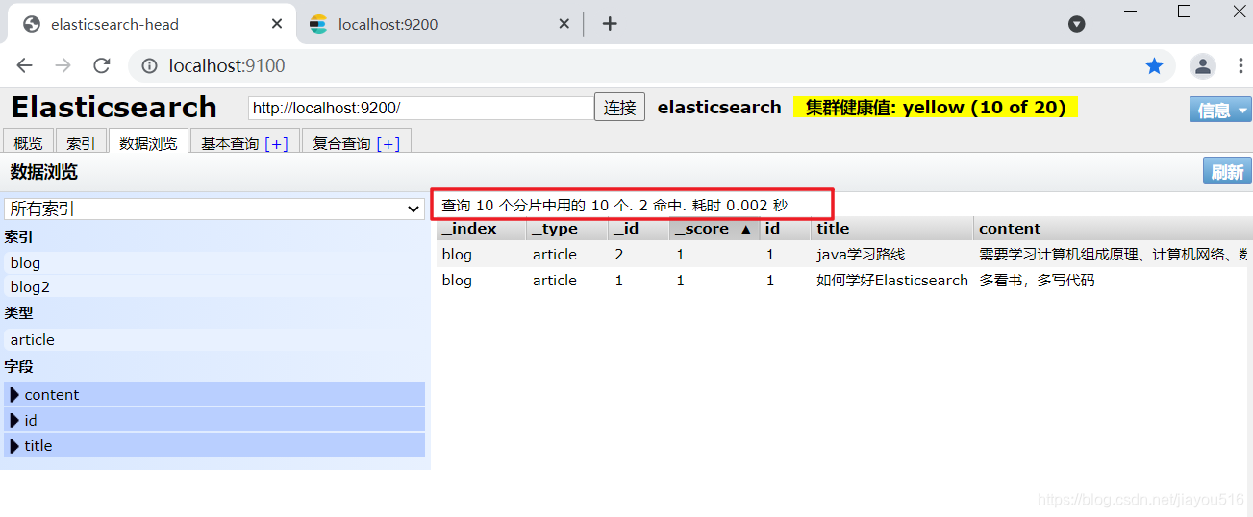Screen dimensions: 1253x517
Task: Click the 集群健康值 yellow status label
Action: click(936, 108)
